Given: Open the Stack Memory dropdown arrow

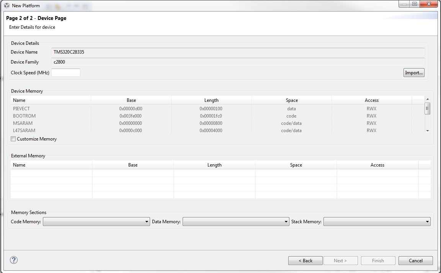Looking at the screenshot, I should pyautogui.click(x=427, y=221).
